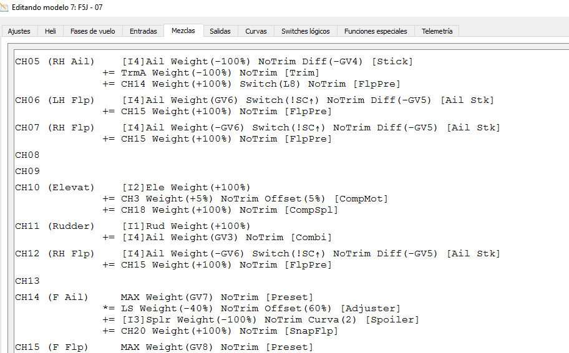This screenshot has width=569, height=353.
Task: Open the Entradas tab
Action: [x=143, y=31]
